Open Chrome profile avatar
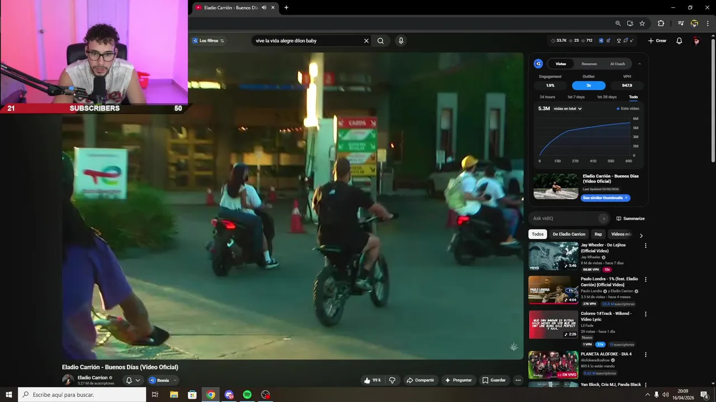 tap(694, 23)
